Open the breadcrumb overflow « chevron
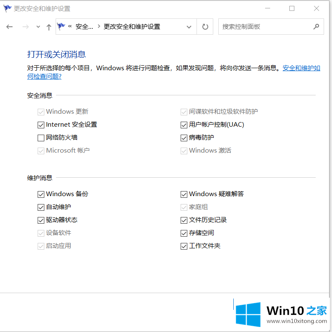Viewport: 332px width, 332px height. pyautogui.click(x=70, y=26)
